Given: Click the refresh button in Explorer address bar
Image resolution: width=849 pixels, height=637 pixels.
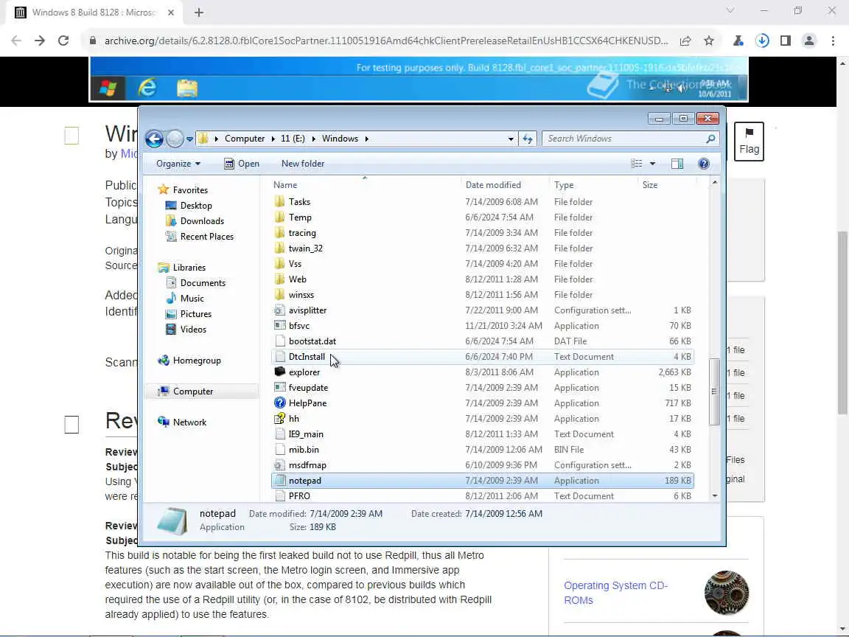Looking at the screenshot, I should pyautogui.click(x=528, y=139).
